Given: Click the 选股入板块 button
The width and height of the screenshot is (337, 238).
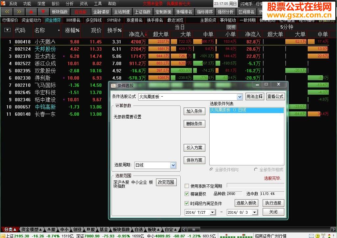Looking at the screenshot, I should click(246, 203).
